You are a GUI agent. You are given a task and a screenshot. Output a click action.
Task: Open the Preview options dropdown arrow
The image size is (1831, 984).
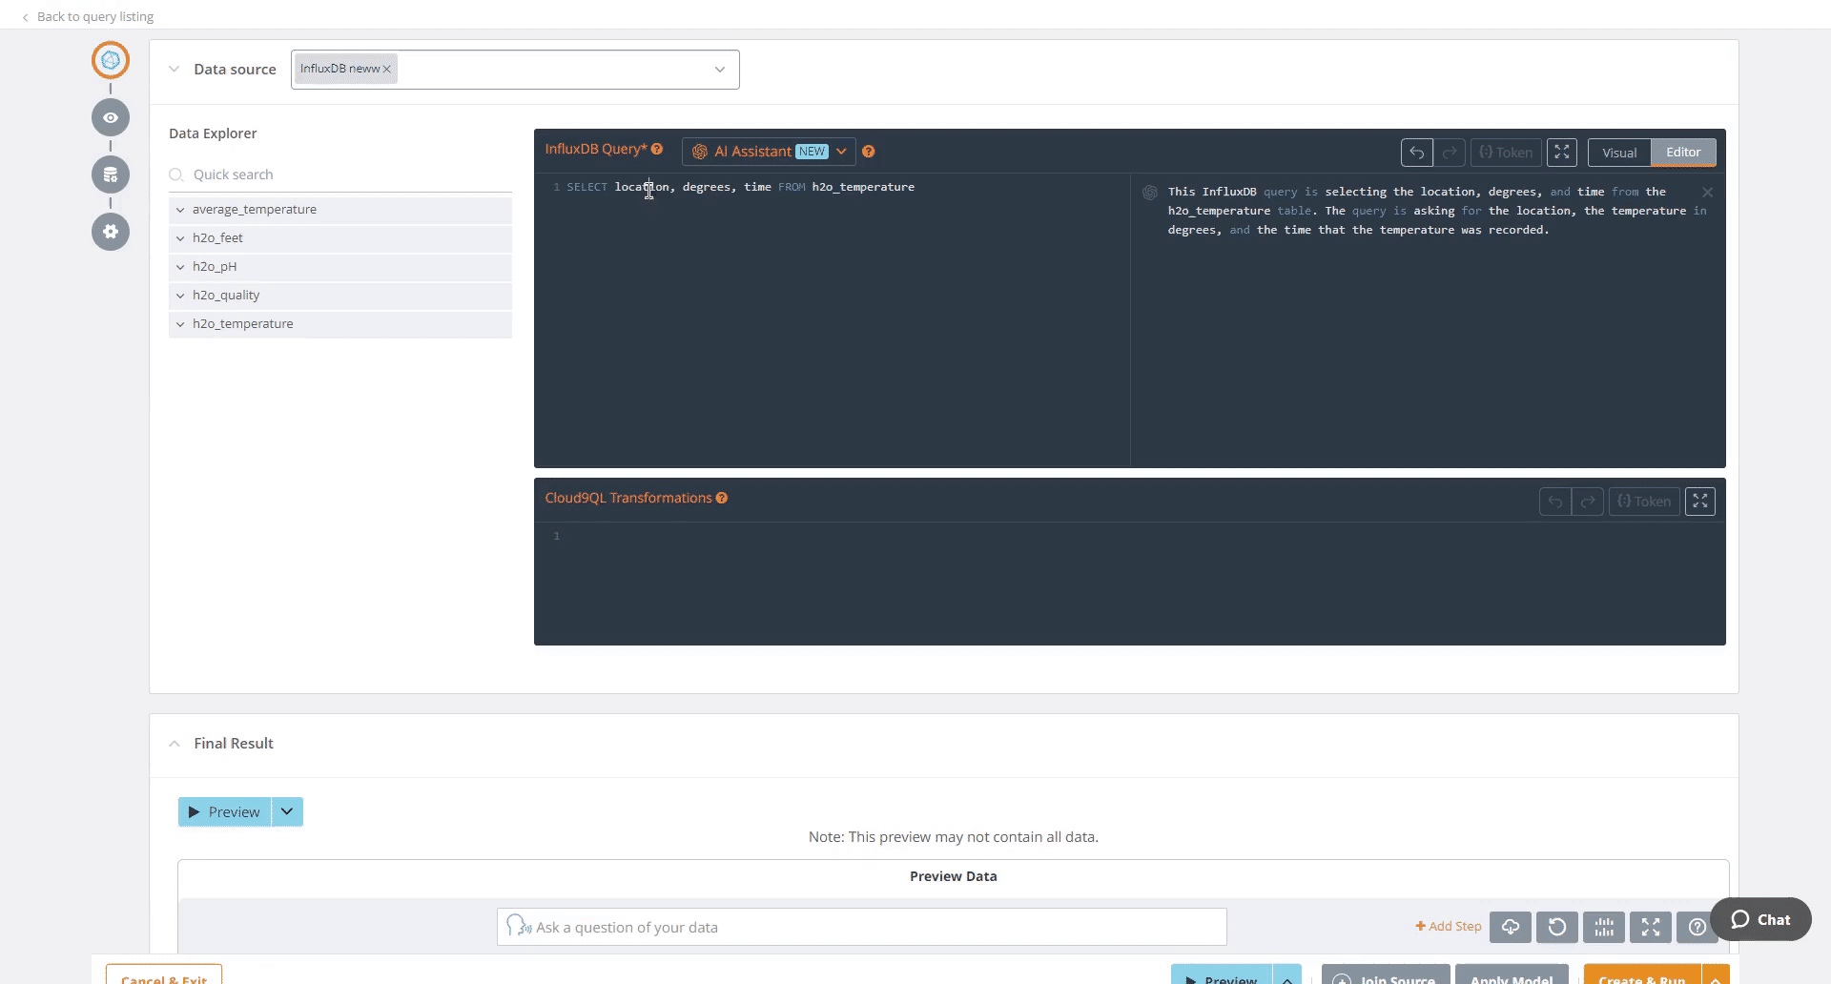click(287, 811)
